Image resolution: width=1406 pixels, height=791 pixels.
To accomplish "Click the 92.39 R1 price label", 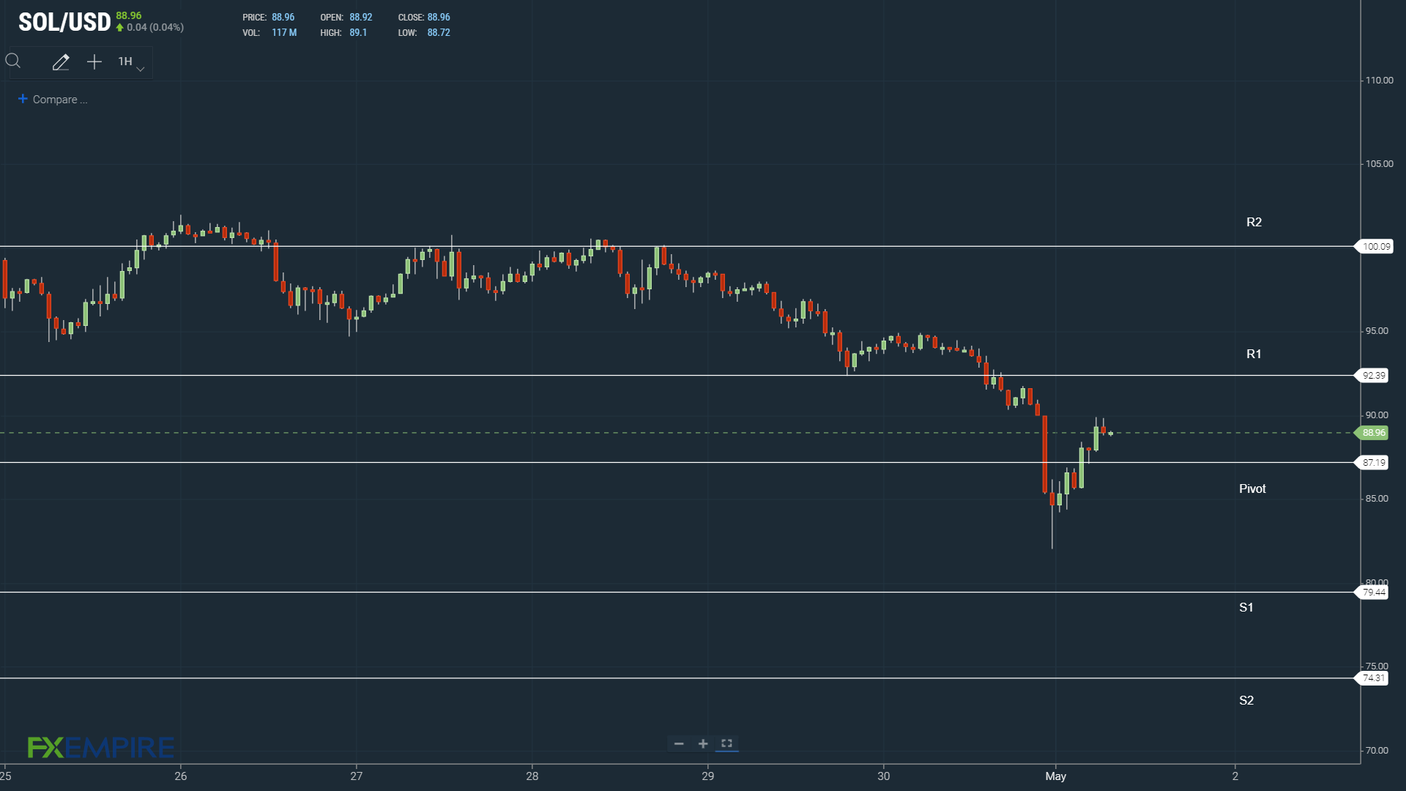I will pos(1373,376).
